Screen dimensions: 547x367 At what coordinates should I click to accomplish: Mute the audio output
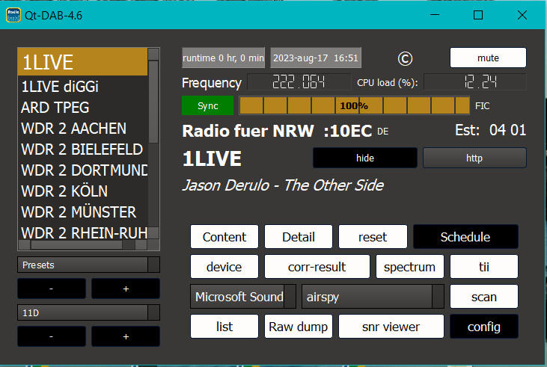[x=488, y=58]
